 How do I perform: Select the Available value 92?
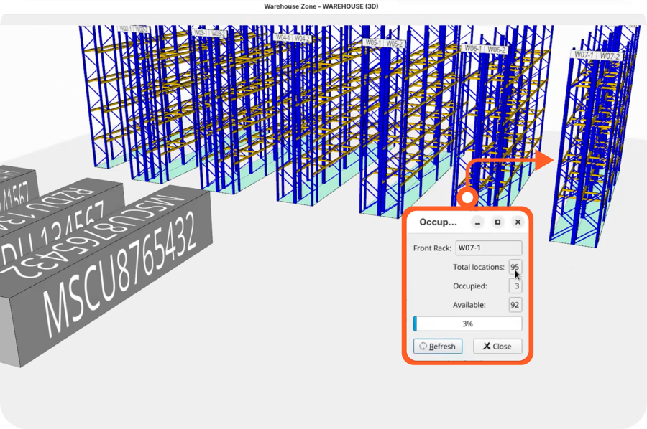pos(515,305)
